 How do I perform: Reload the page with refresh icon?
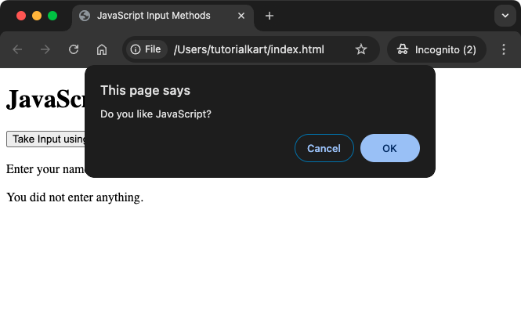click(x=74, y=49)
